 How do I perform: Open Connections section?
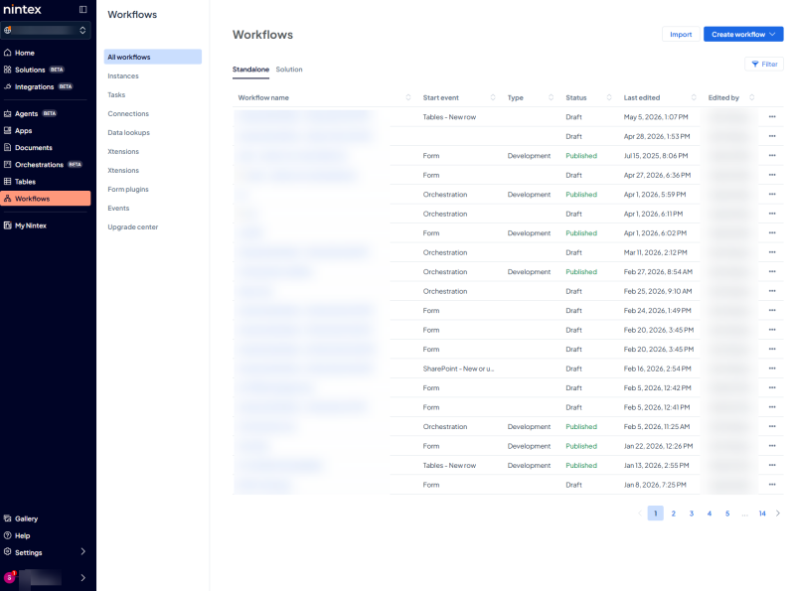(128, 113)
